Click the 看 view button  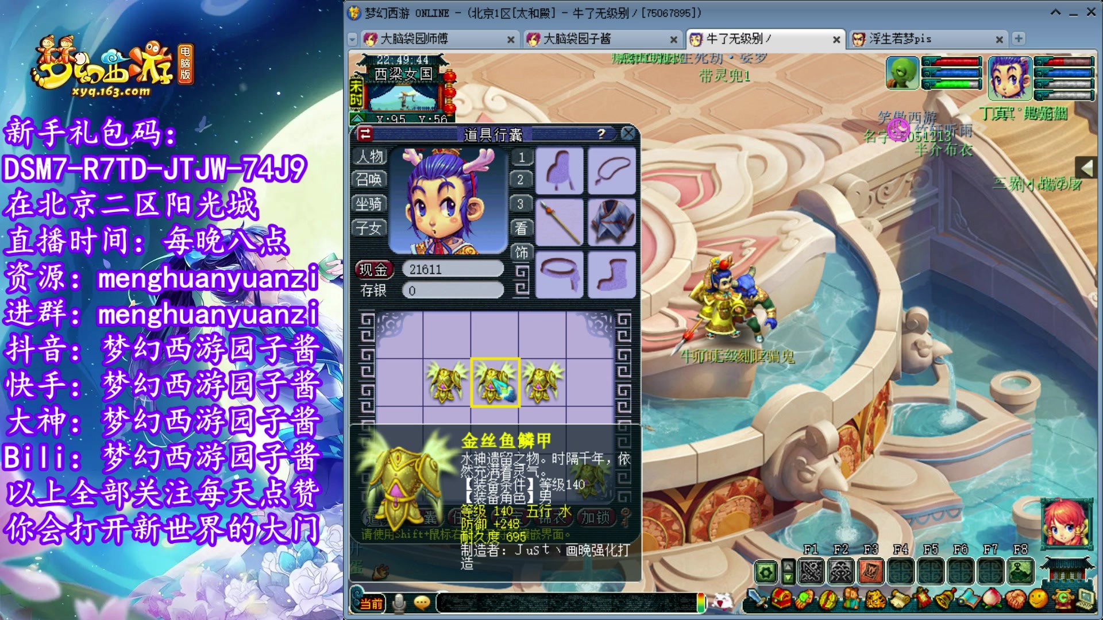coord(521,228)
